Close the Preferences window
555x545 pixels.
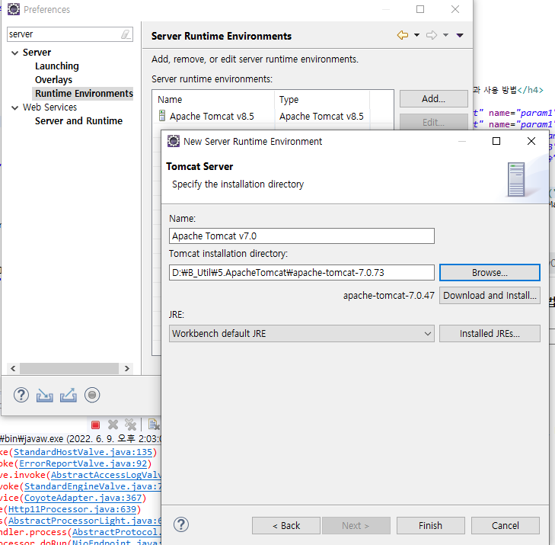coord(455,9)
